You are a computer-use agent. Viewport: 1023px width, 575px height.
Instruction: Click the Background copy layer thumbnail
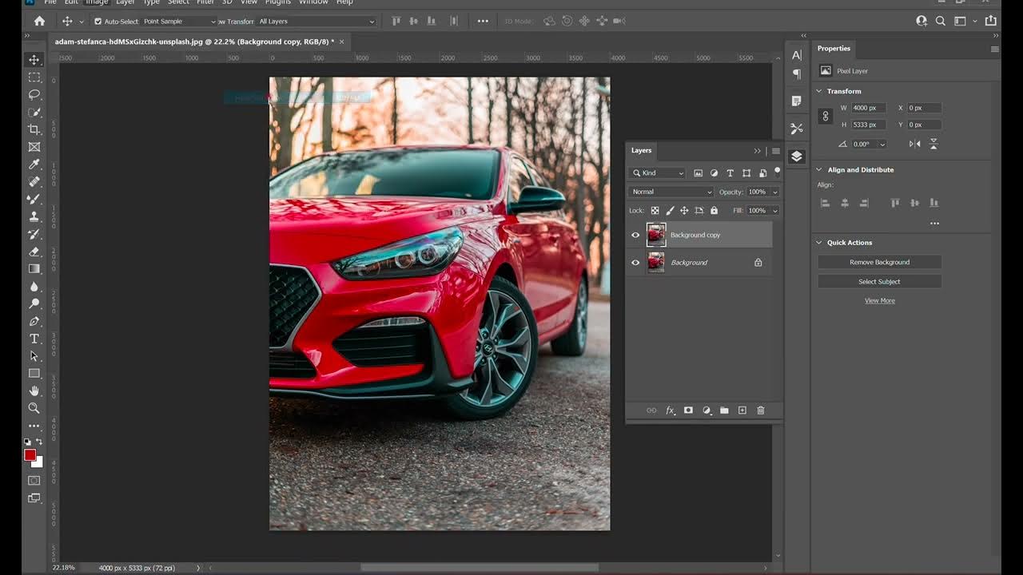[656, 235]
